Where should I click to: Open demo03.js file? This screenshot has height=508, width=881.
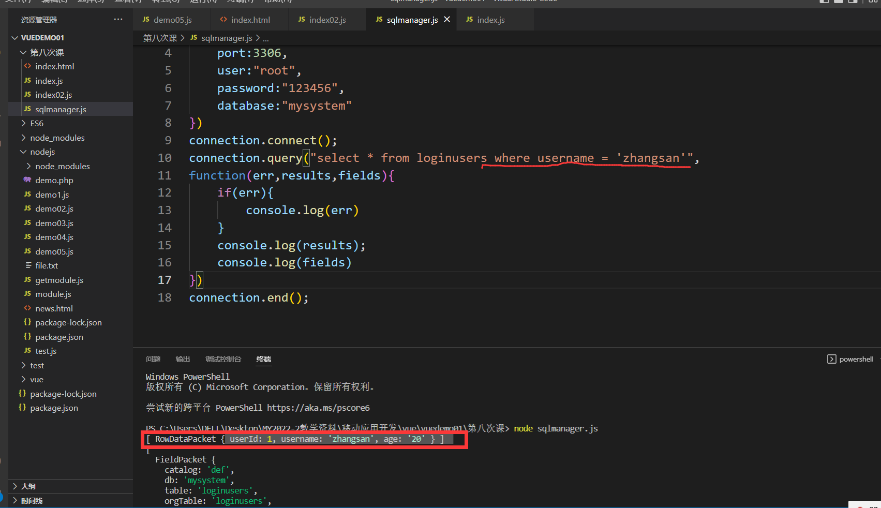(70, 223)
